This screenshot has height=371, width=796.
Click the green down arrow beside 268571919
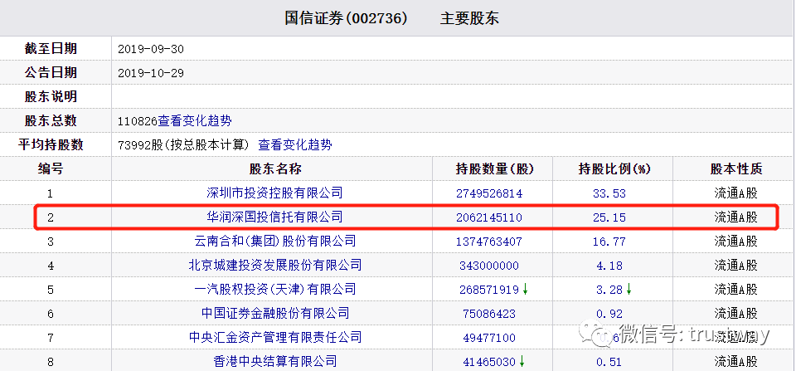tap(525, 289)
